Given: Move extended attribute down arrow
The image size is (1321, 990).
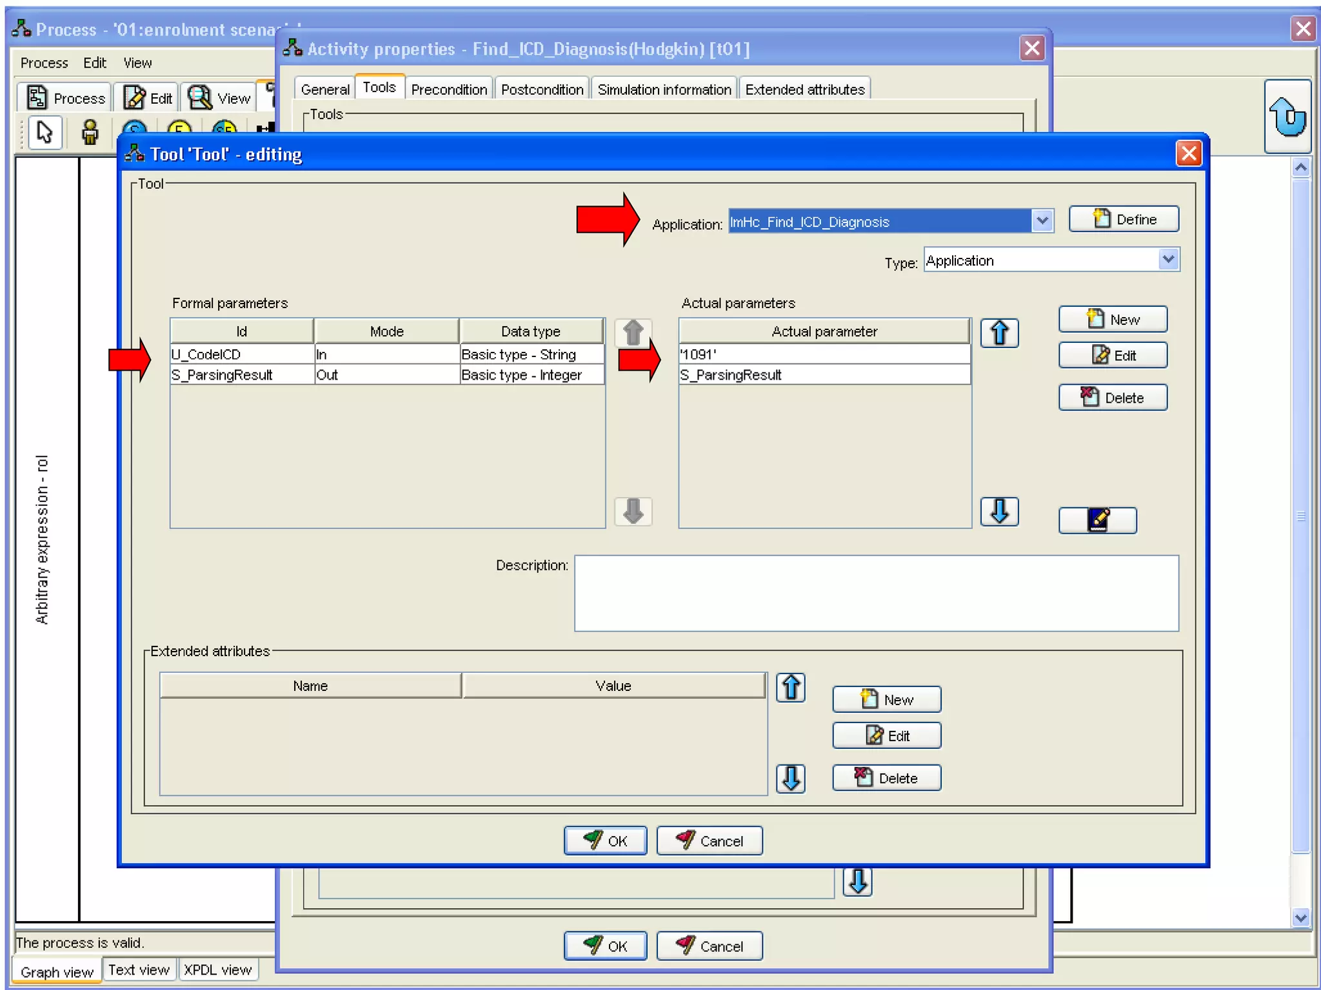Looking at the screenshot, I should [x=790, y=779].
